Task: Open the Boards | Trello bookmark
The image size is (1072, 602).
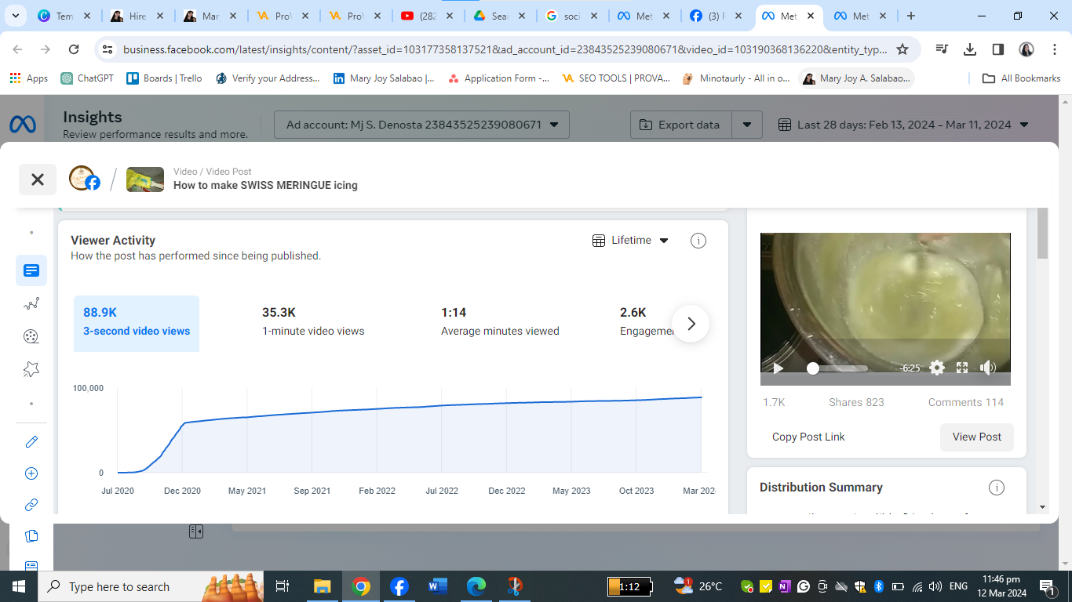Action: click(164, 78)
